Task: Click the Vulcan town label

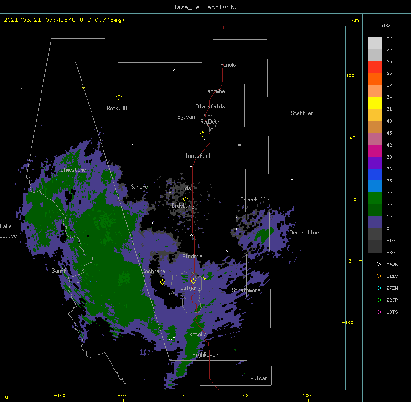Action: [x=259, y=378]
